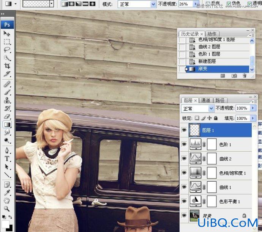Select the Magic Wand tool
The image size is (262, 232).
7,58
